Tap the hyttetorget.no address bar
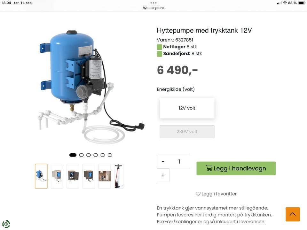The height and width of the screenshot is (230, 307). (x=153, y=8)
